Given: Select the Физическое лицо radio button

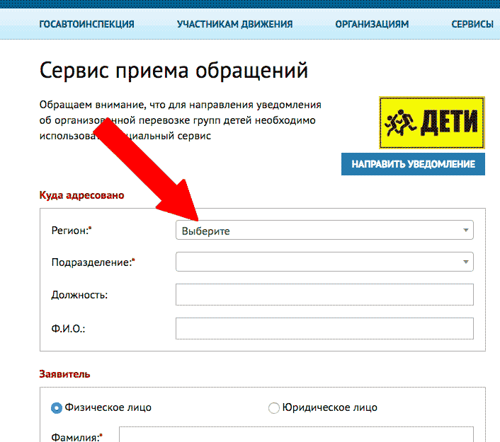Looking at the screenshot, I should click(57, 408).
